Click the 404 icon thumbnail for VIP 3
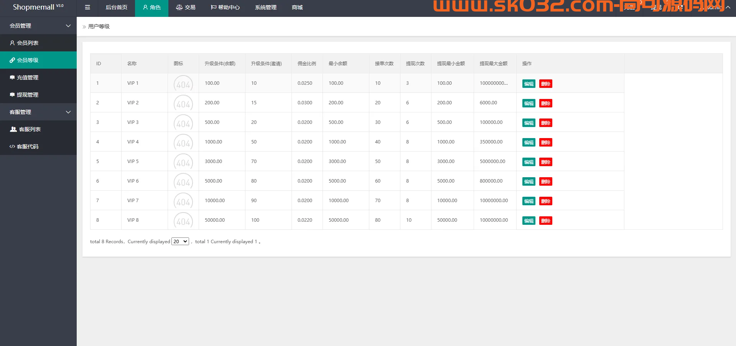The image size is (736, 346). (x=183, y=123)
